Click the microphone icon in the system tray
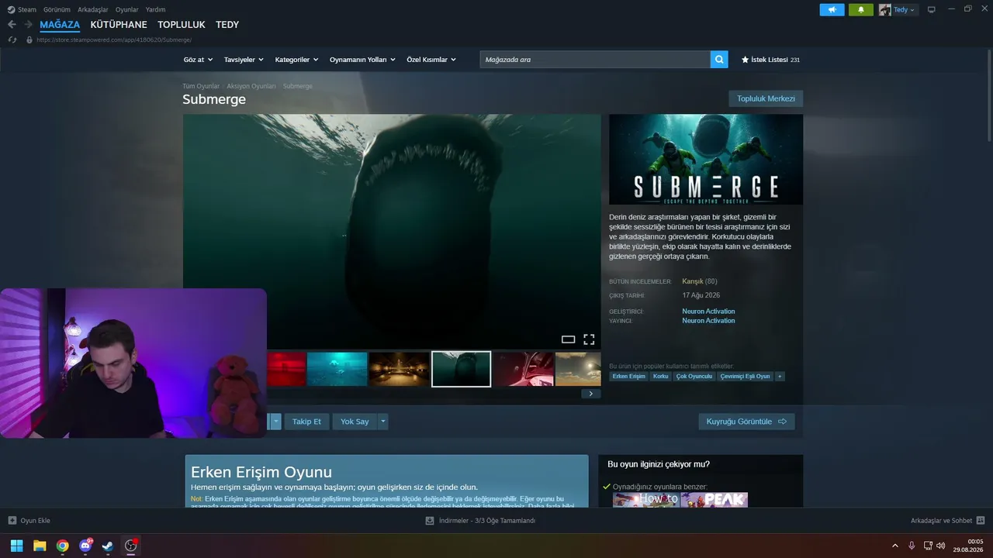 pos(912,546)
